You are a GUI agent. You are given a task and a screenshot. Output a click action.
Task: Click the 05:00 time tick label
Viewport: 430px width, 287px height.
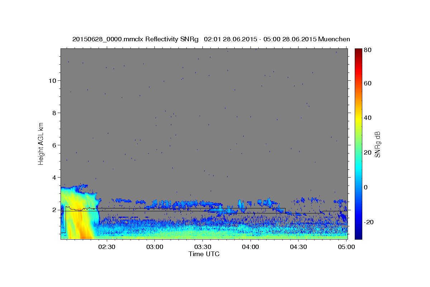coord(346,247)
